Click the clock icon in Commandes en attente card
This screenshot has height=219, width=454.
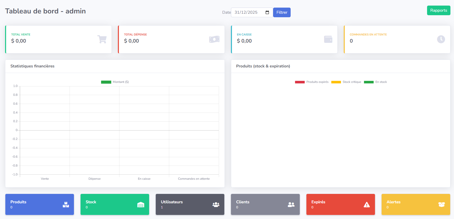441,39
